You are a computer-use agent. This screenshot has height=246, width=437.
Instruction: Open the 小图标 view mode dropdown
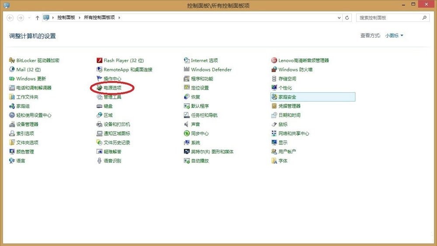[x=394, y=35]
